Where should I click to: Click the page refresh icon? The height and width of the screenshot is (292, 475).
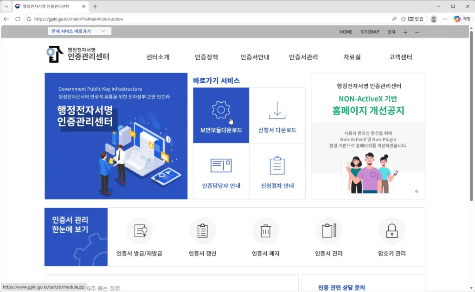click(x=18, y=19)
